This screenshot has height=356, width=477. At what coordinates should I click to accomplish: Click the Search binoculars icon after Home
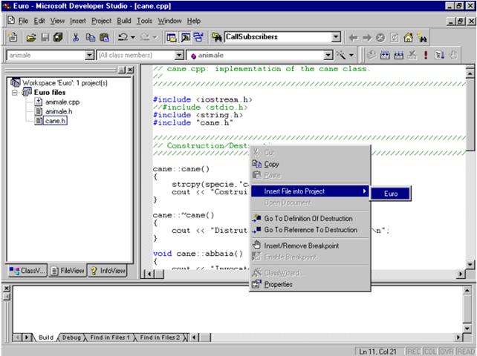(x=422, y=38)
